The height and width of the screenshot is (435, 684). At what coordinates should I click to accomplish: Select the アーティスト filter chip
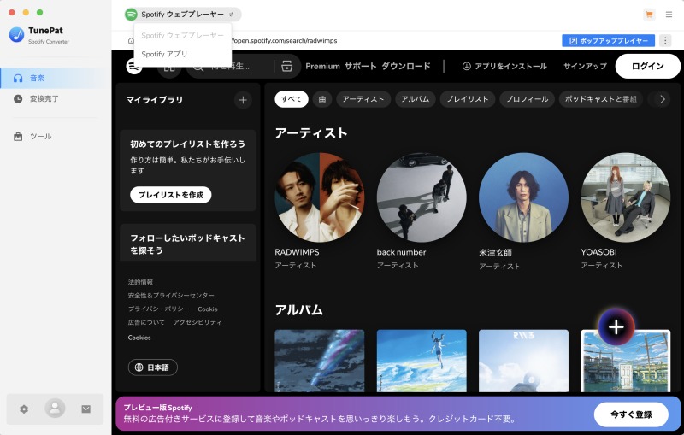tap(363, 99)
